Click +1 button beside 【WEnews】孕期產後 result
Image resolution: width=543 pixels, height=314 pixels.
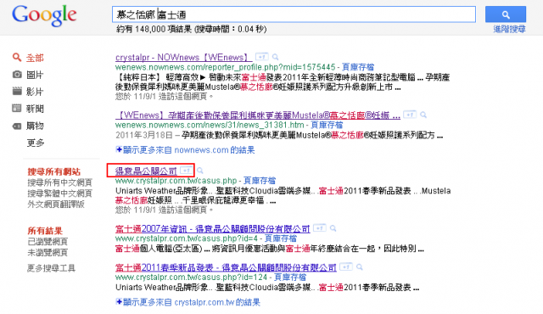pos(410,115)
